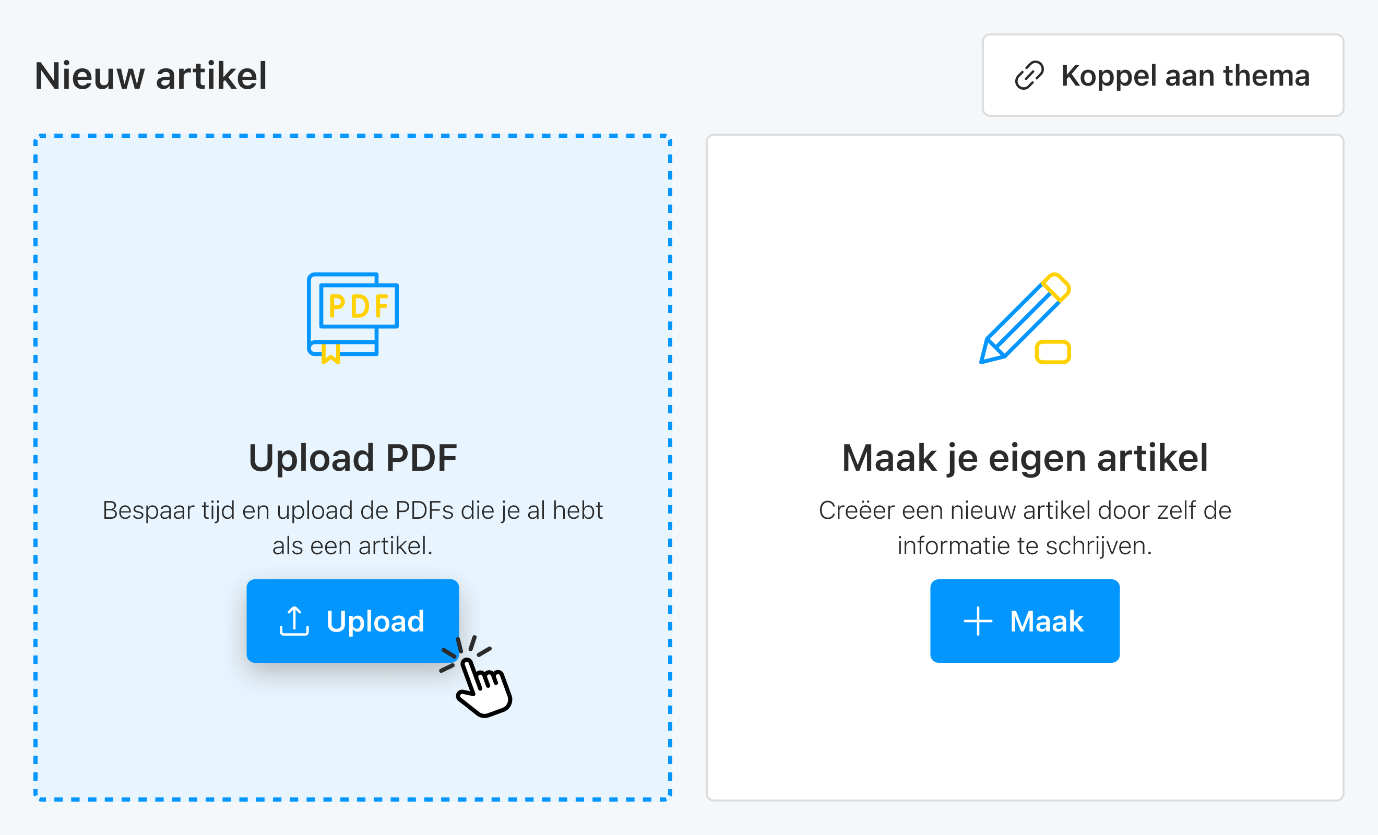The width and height of the screenshot is (1378, 835).
Task: Open Koppel aan thema
Action: pos(1163,76)
